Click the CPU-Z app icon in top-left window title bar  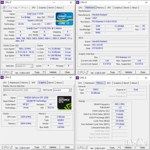point(2,2)
